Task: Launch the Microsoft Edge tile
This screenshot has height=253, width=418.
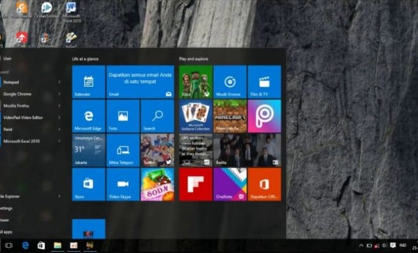Action: (x=89, y=116)
